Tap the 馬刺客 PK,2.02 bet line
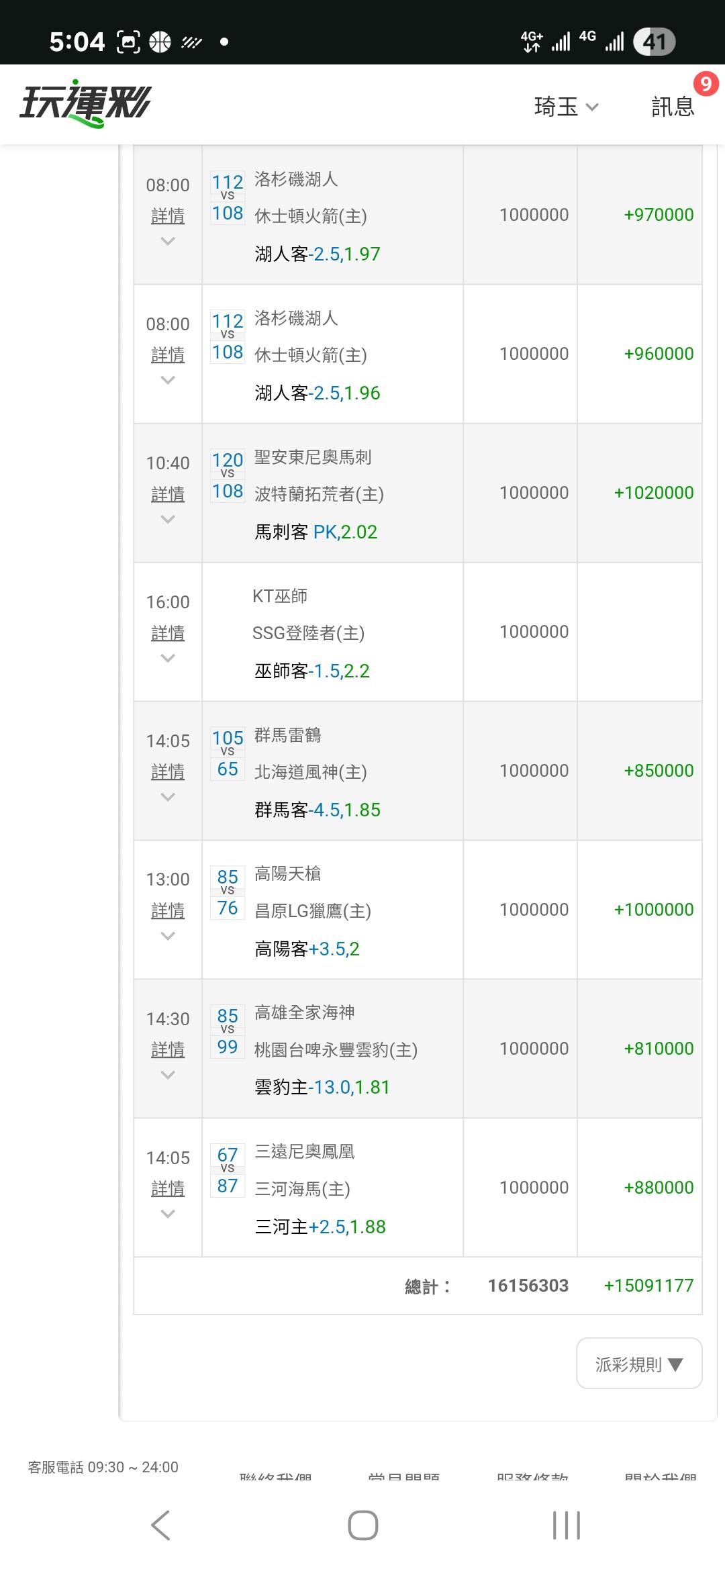The height and width of the screenshot is (1571, 725). 316,532
